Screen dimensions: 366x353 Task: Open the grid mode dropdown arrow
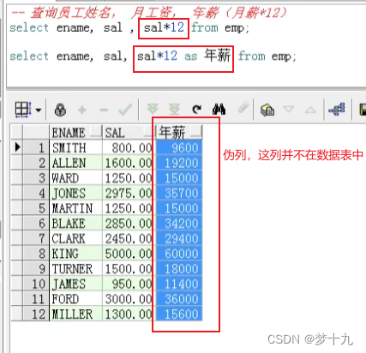click(39, 110)
